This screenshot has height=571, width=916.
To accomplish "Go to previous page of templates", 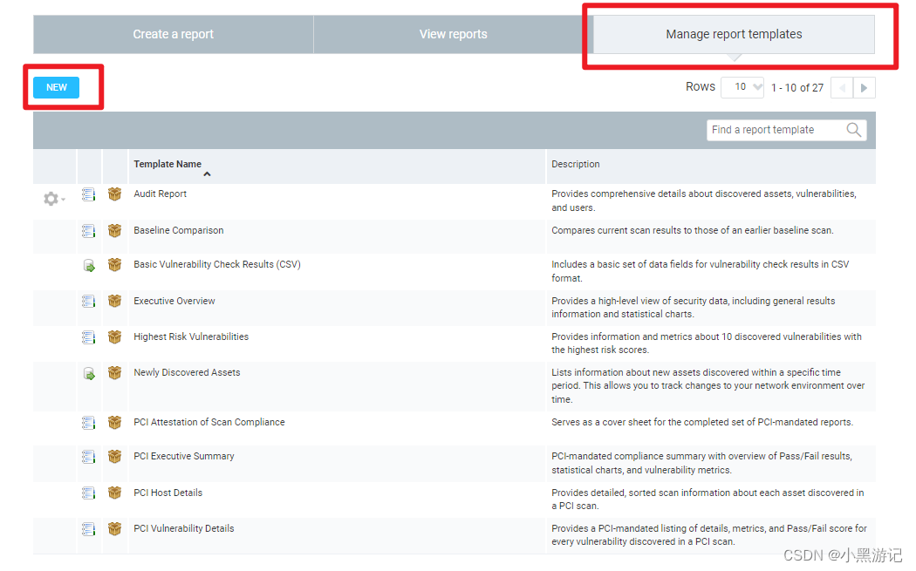I will click(842, 88).
